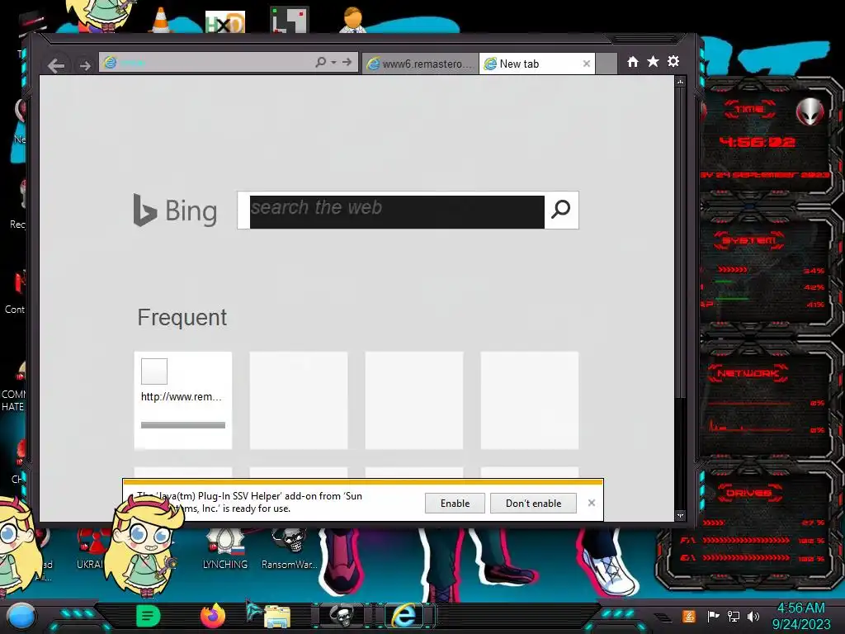The width and height of the screenshot is (845, 634).
Task: Submit search with Bing magnifier button
Action: point(561,210)
